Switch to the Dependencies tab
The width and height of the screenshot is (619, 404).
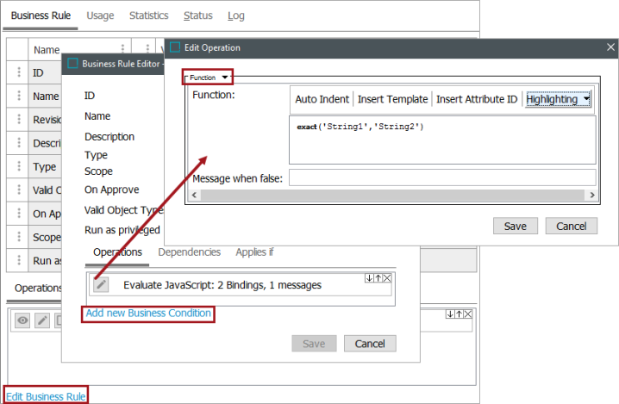(190, 252)
